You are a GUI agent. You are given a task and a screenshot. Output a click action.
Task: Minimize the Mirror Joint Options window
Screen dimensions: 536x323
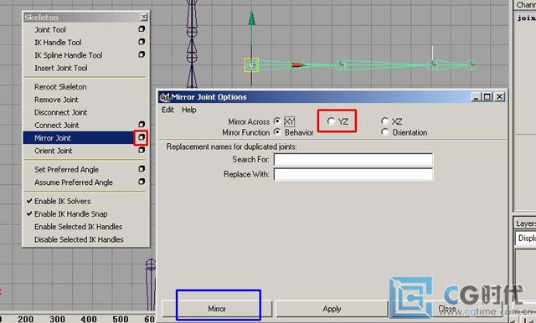click(x=476, y=96)
